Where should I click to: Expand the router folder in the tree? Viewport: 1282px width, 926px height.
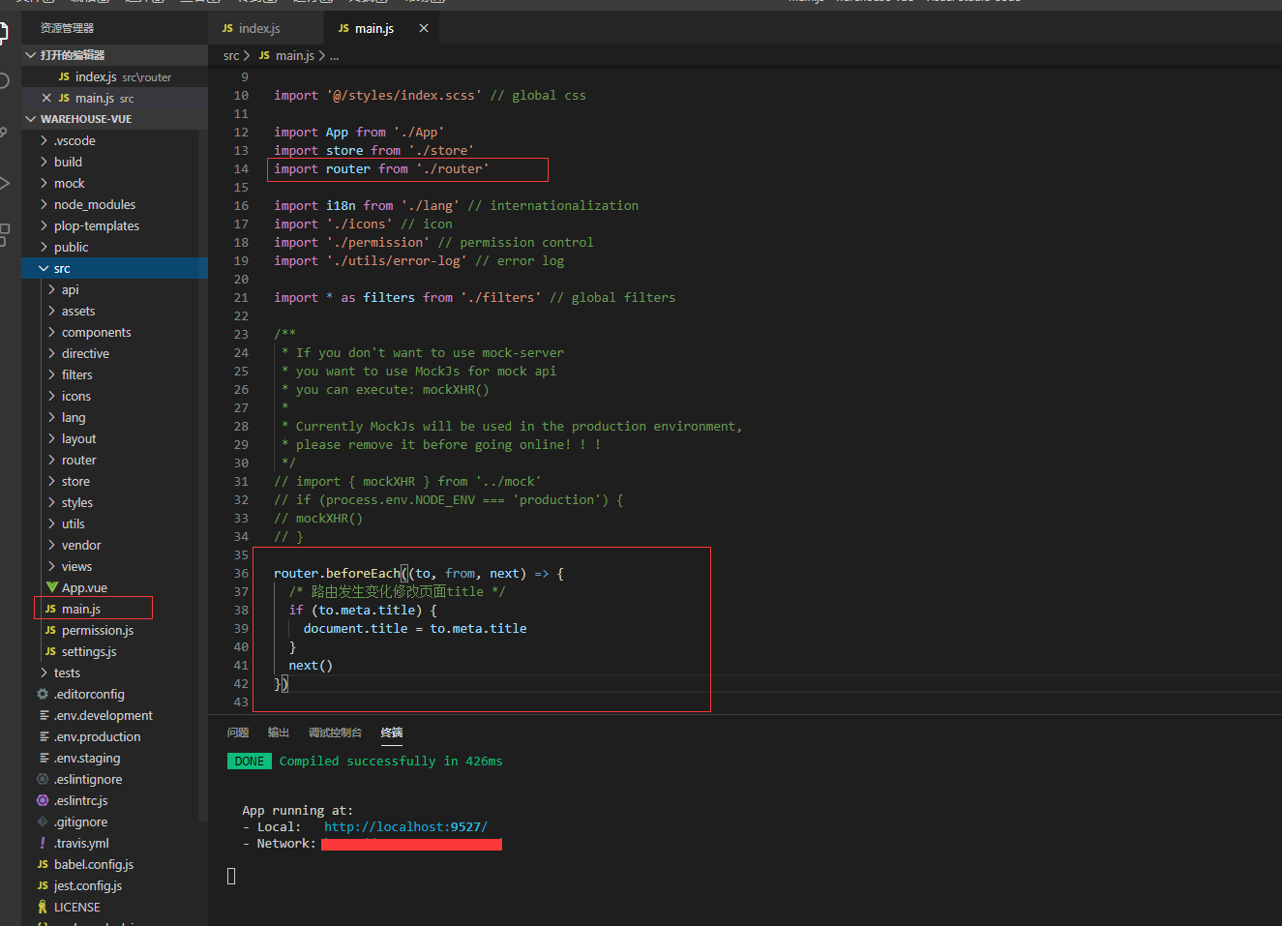coord(51,460)
